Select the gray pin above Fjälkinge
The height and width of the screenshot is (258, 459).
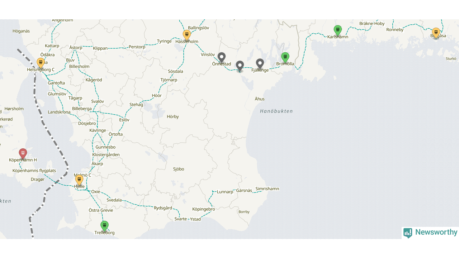pos(260,64)
